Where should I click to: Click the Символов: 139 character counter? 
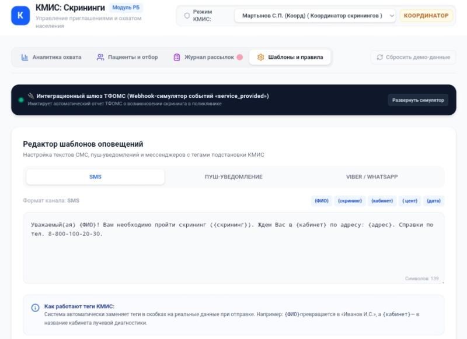[x=421, y=278]
